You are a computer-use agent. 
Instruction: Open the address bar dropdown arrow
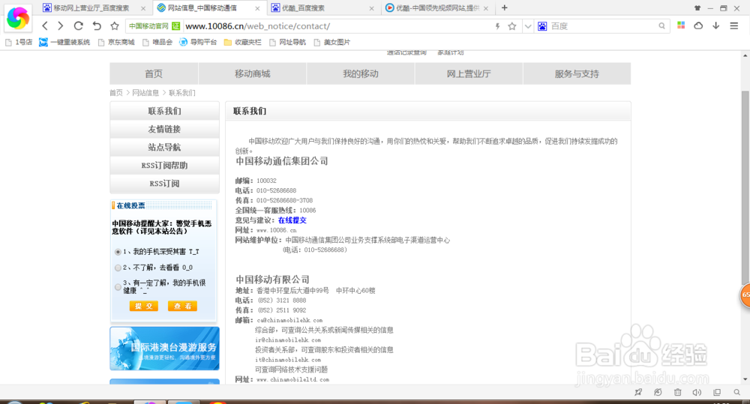coord(527,26)
